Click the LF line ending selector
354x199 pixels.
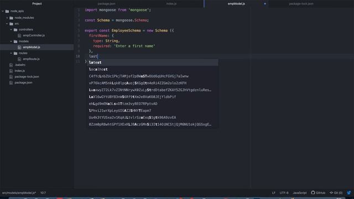[273, 193]
